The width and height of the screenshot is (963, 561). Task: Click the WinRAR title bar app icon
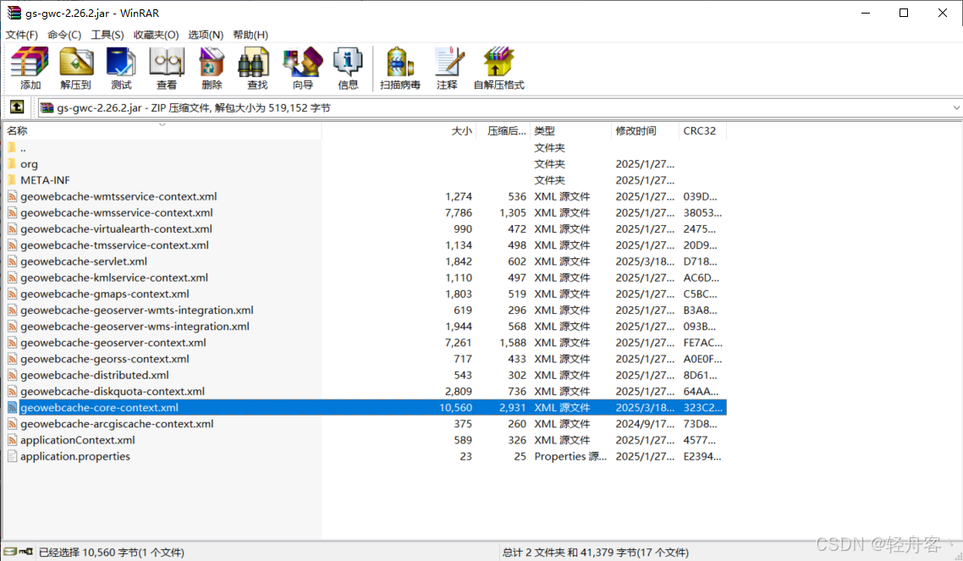pyautogui.click(x=14, y=13)
